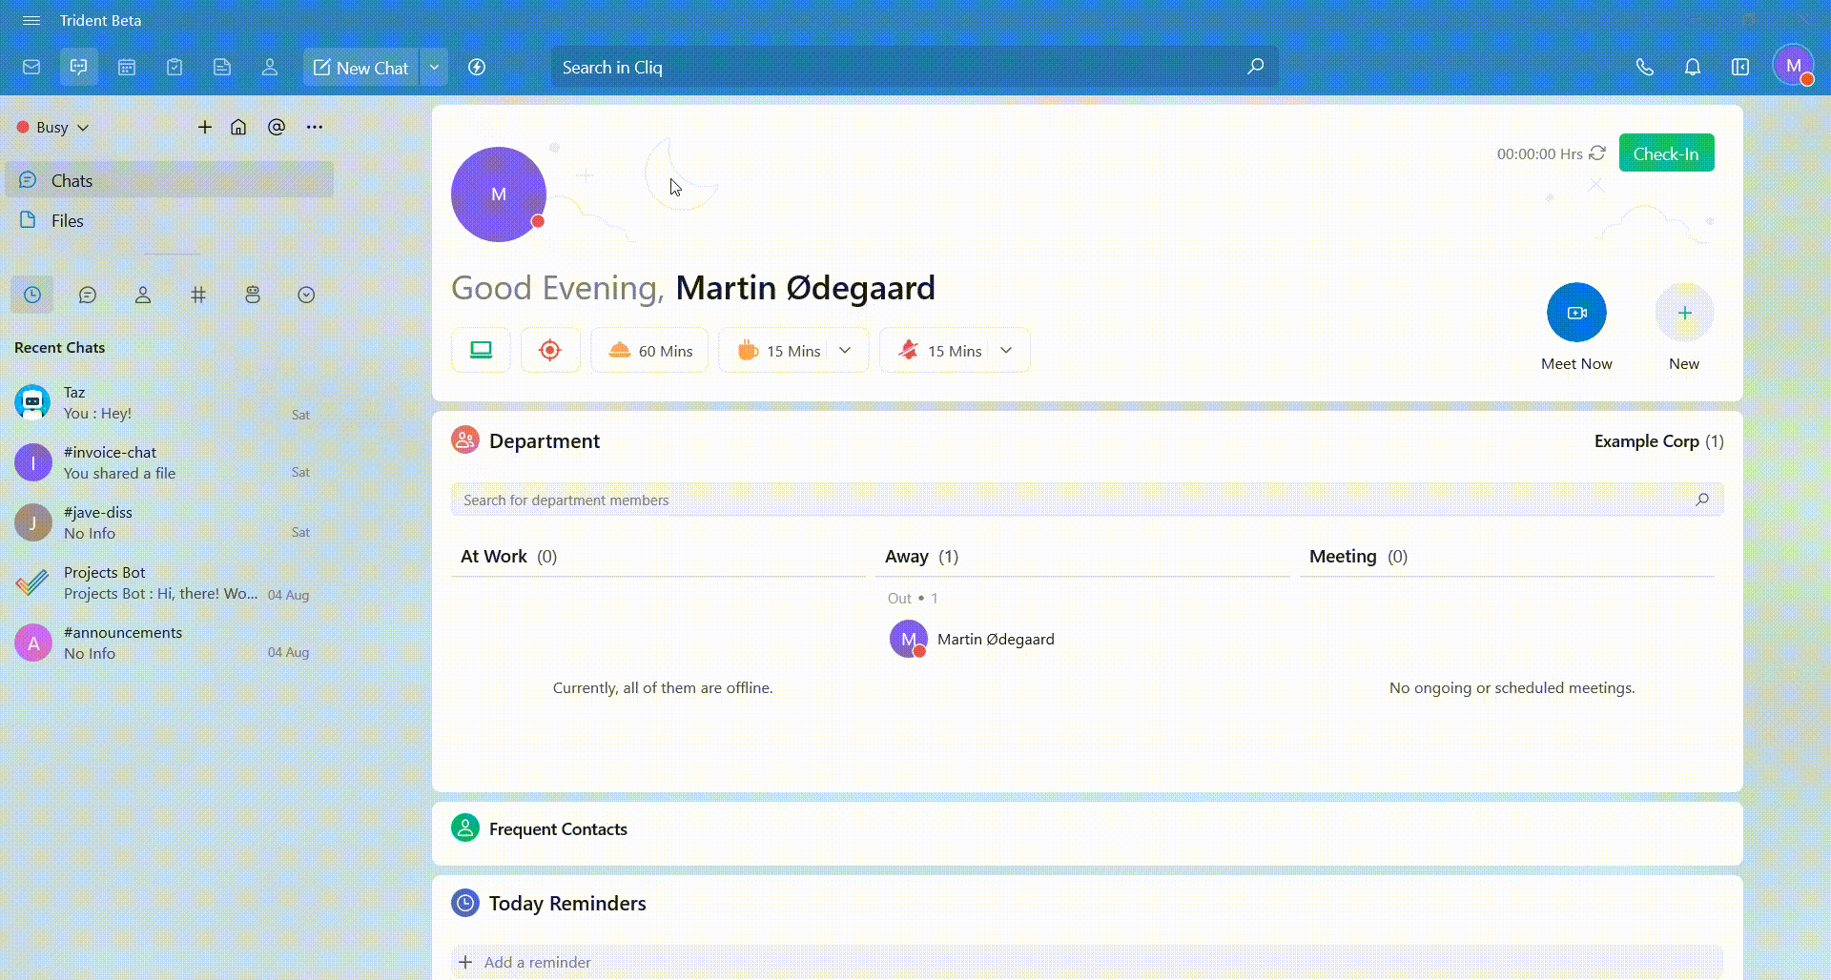Open the home icon in sidebar
The width and height of the screenshot is (1831, 980).
click(238, 128)
